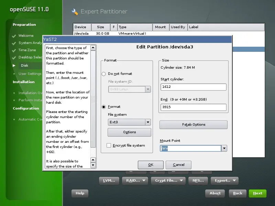The width and height of the screenshot is (275, 206).
Task: Click the bottom scroll down arrow in help panel
Action: click(93, 165)
